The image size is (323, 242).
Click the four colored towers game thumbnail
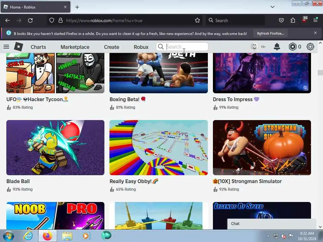coord(159,216)
